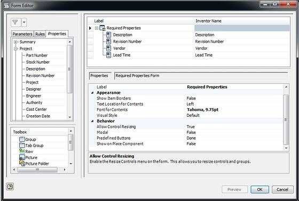Open the filter dropdown arrow
The height and width of the screenshot is (201, 299).
pyautogui.click(x=24, y=22)
